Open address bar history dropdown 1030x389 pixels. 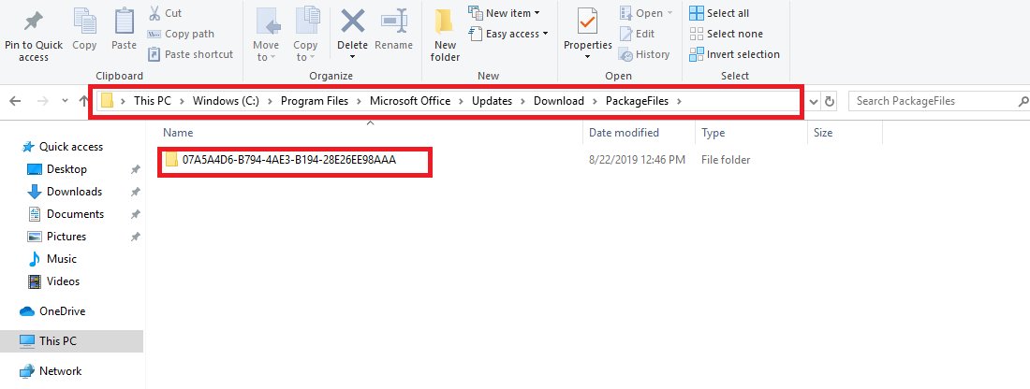point(814,102)
